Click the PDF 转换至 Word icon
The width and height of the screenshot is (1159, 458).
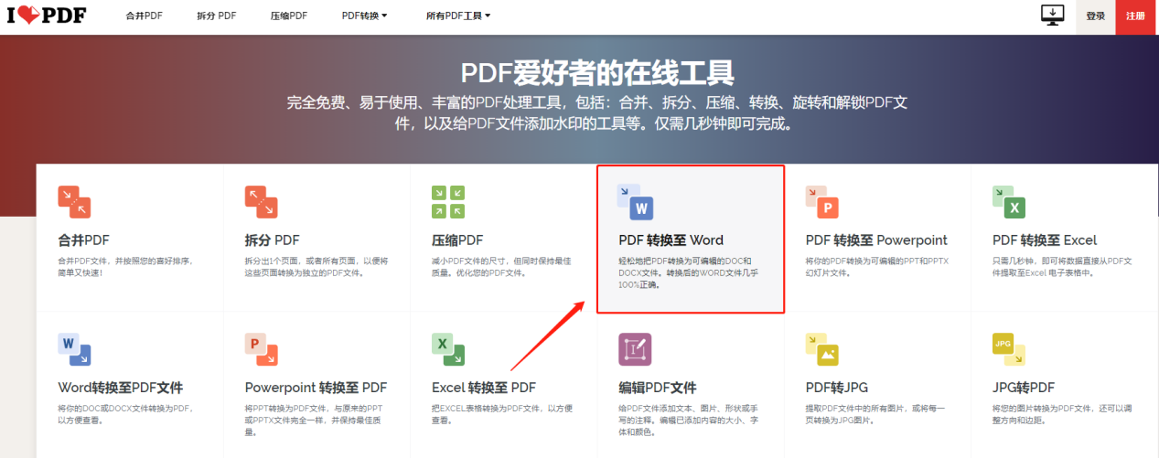(x=635, y=201)
